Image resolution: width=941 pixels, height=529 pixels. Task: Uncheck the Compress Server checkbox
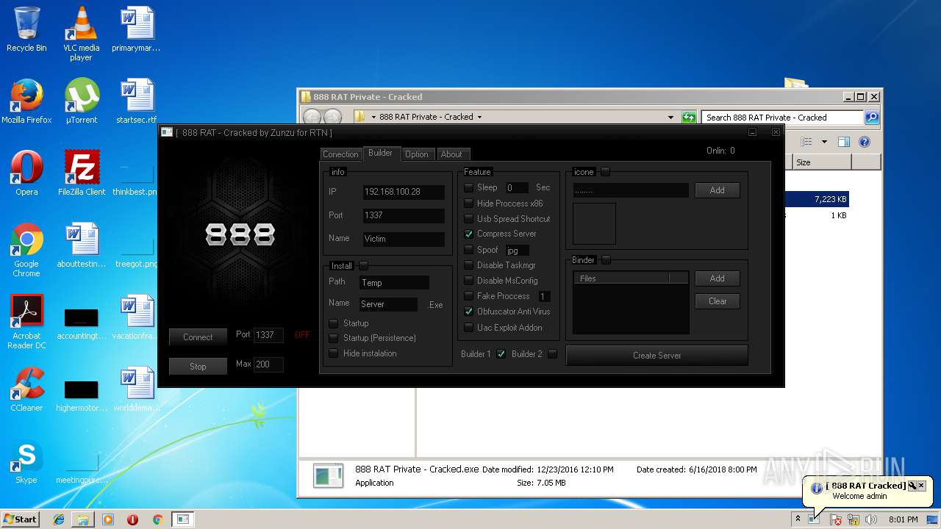[468, 234]
